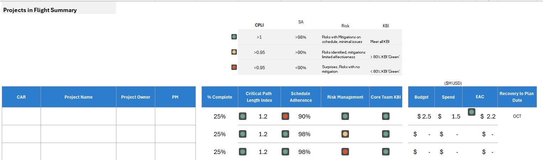Click the 'Surprises, Risks with no mitigation' cell

tap(345, 67)
